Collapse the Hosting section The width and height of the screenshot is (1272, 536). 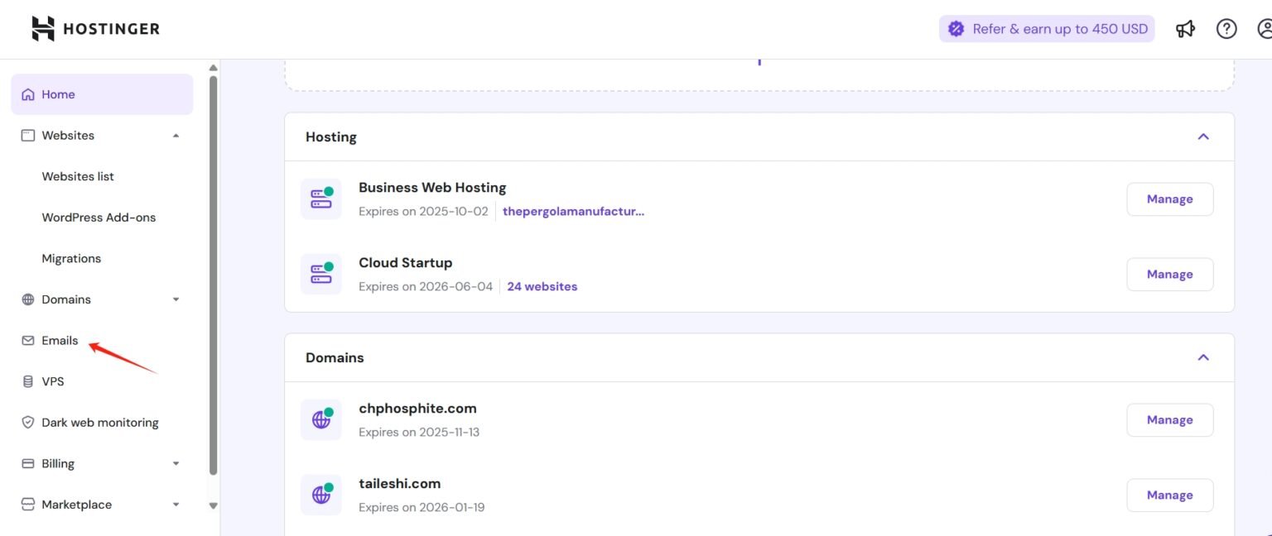click(1203, 136)
